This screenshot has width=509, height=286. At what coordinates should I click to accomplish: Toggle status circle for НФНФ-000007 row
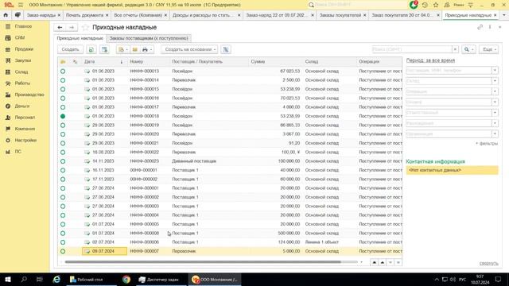[63, 251]
